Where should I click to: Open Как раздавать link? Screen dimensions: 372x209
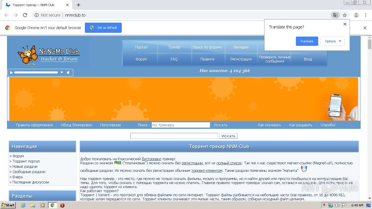click(x=301, y=125)
